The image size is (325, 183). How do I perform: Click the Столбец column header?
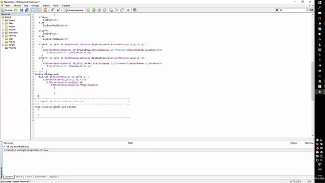pos(309,143)
